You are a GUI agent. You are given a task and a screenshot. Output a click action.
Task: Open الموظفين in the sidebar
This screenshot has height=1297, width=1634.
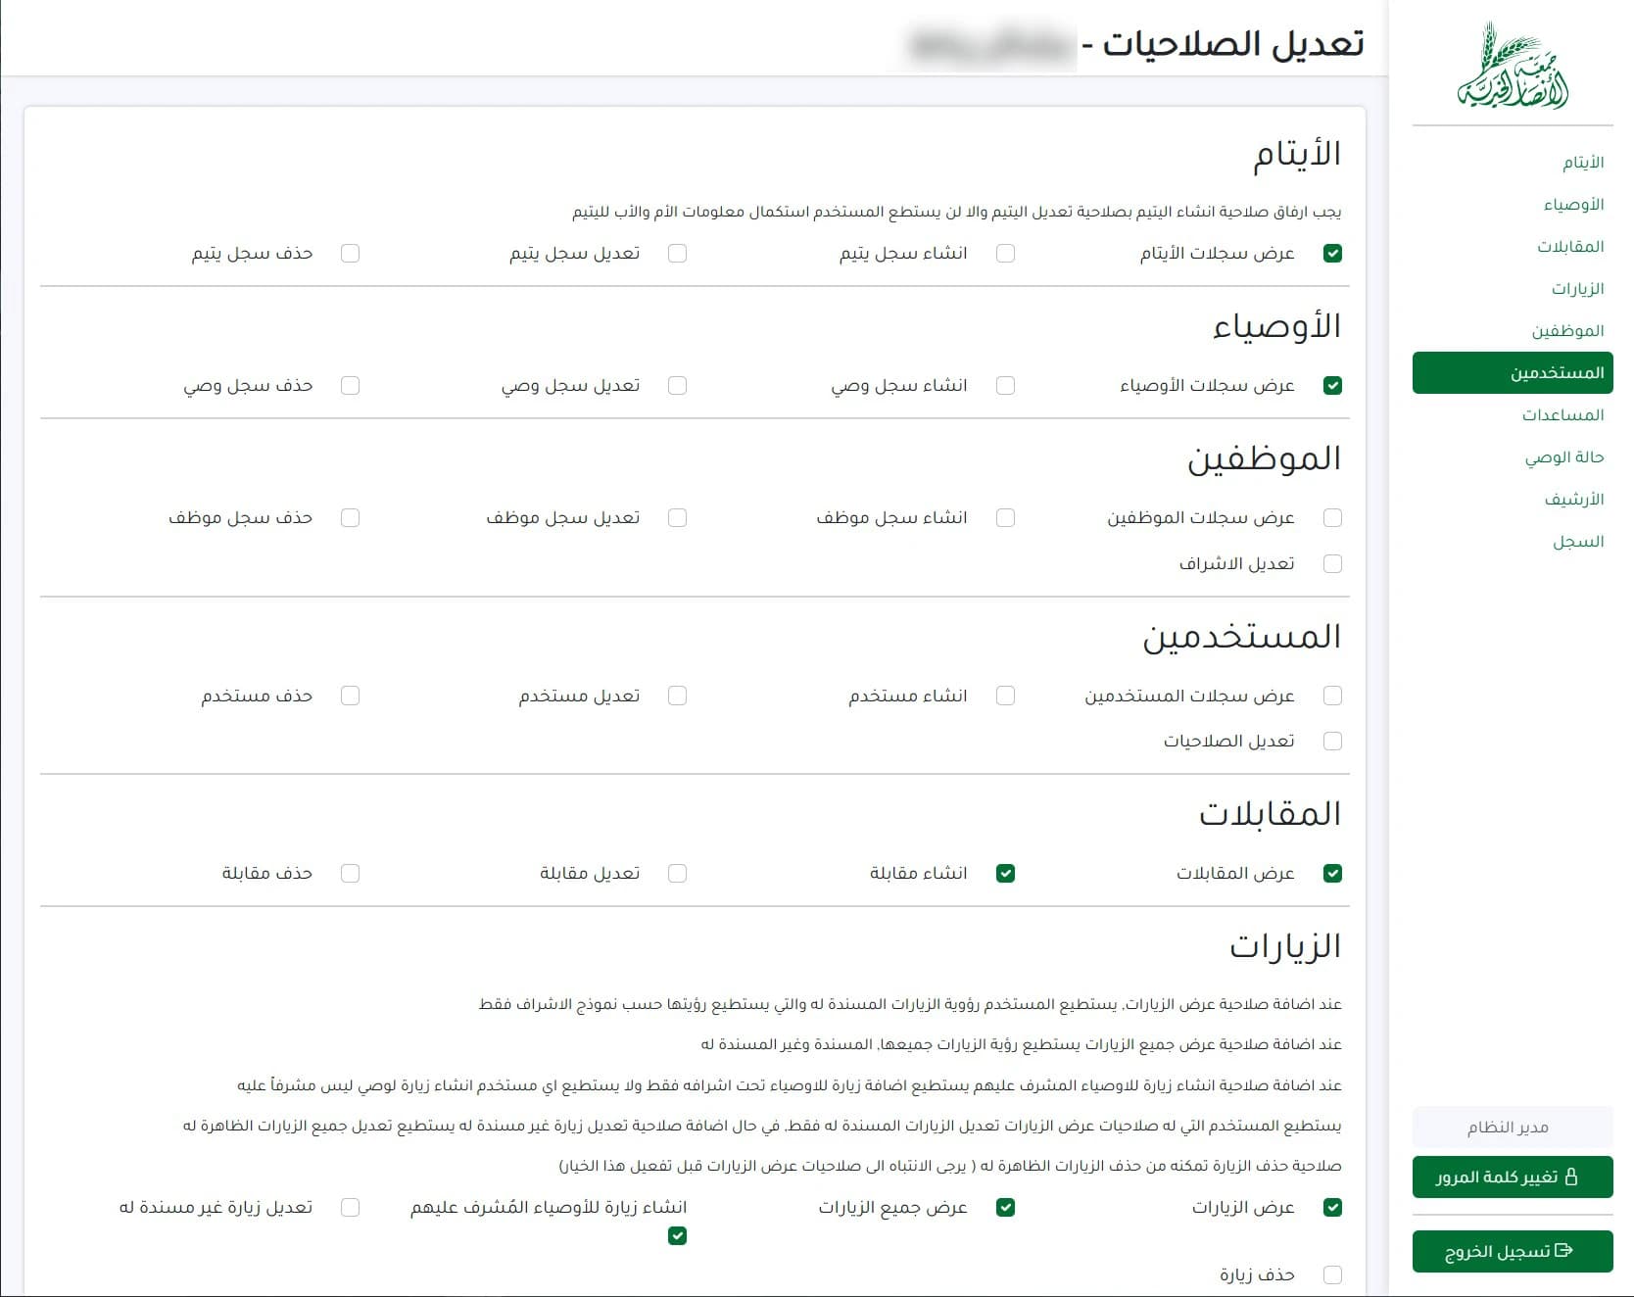coord(1567,331)
